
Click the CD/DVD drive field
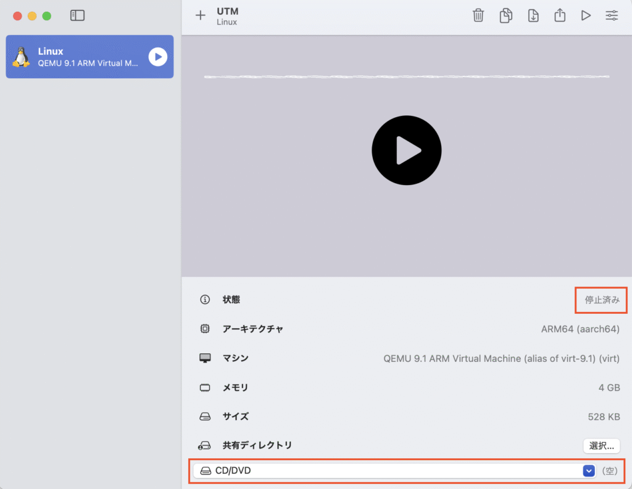point(394,471)
